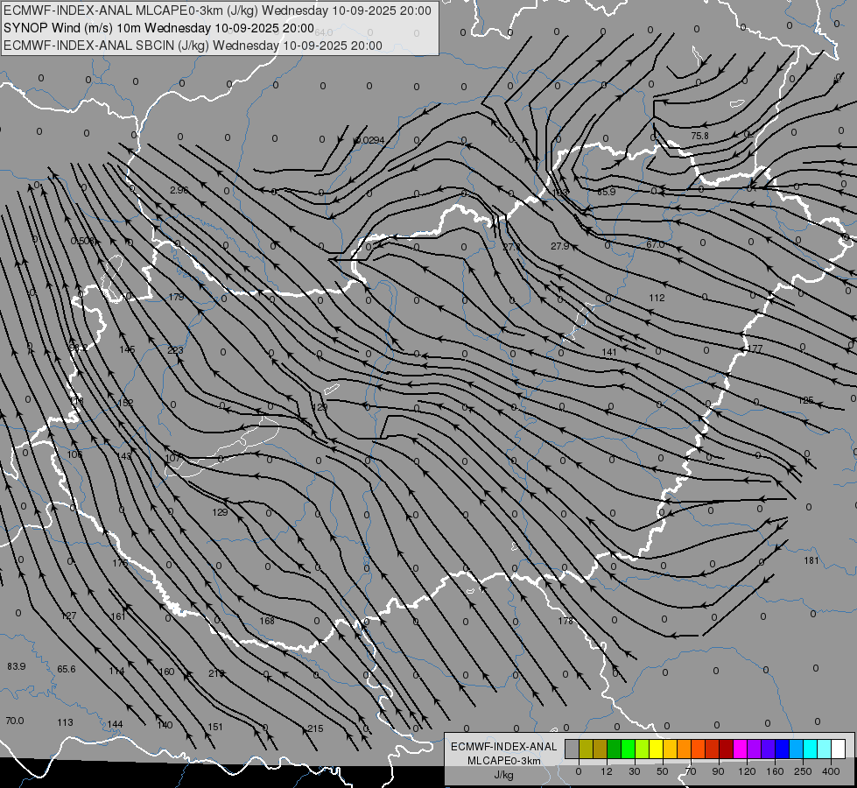Click the 112 value on the map

[x=657, y=298]
